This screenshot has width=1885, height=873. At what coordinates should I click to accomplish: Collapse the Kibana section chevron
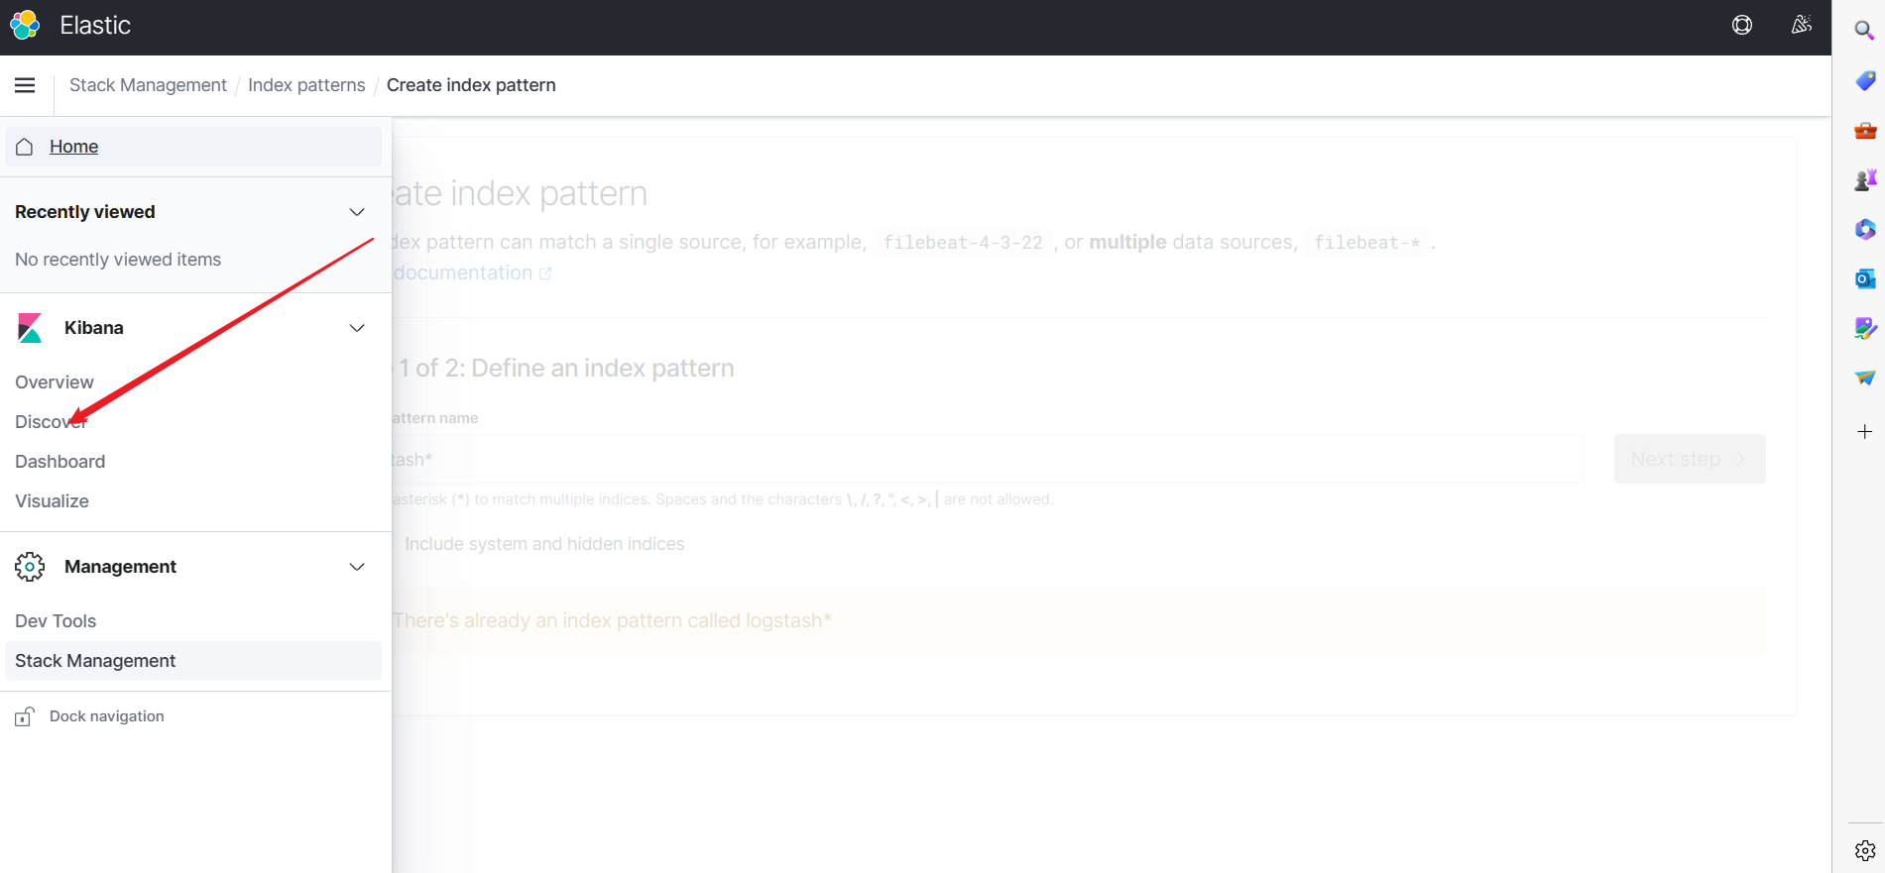pyautogui.click(x=357, y=328)
